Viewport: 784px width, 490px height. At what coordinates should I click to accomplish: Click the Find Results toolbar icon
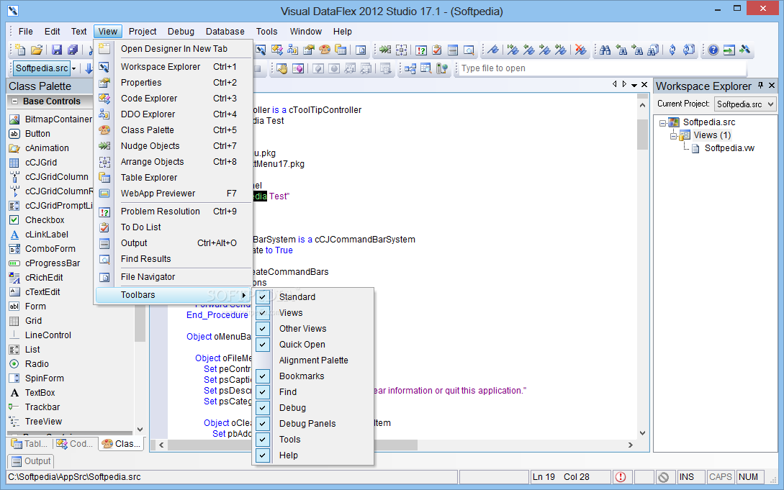coord(469,50)
